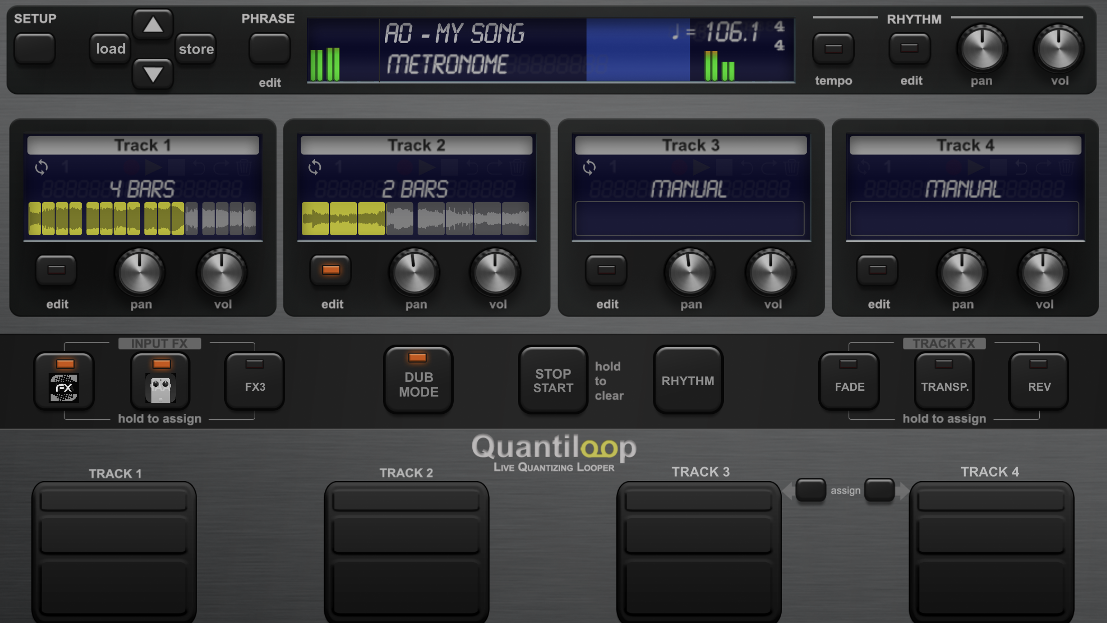Toggle the REV track effect
This screenshot has height=623, width=1107.
[1038, 381]
